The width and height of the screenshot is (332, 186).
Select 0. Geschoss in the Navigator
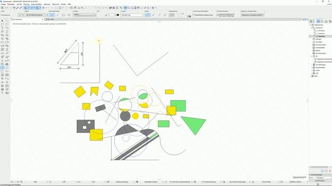click(x=321, y=36)
